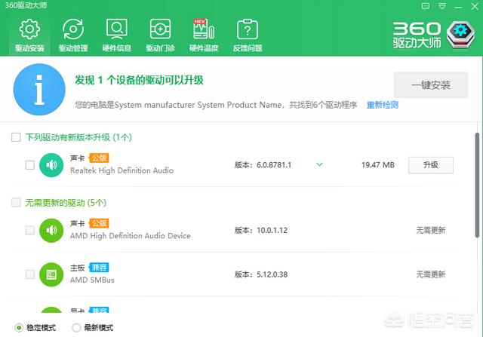Viewport: 483px width, 337px height.
Task: Click the 重新检测 link
Action: point(383,105)
